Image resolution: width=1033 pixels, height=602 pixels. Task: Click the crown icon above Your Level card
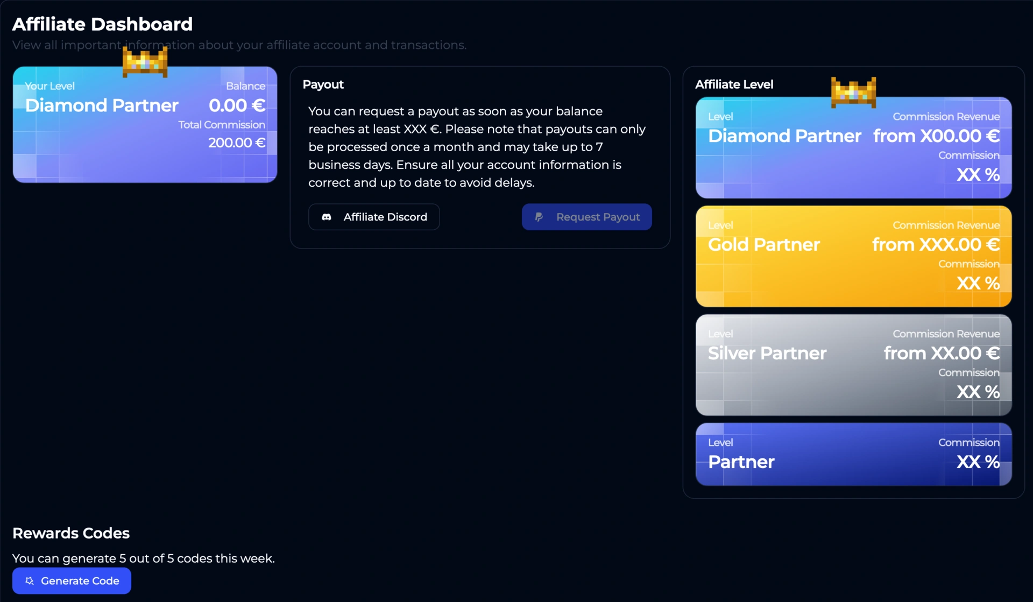tap(145, 61)
